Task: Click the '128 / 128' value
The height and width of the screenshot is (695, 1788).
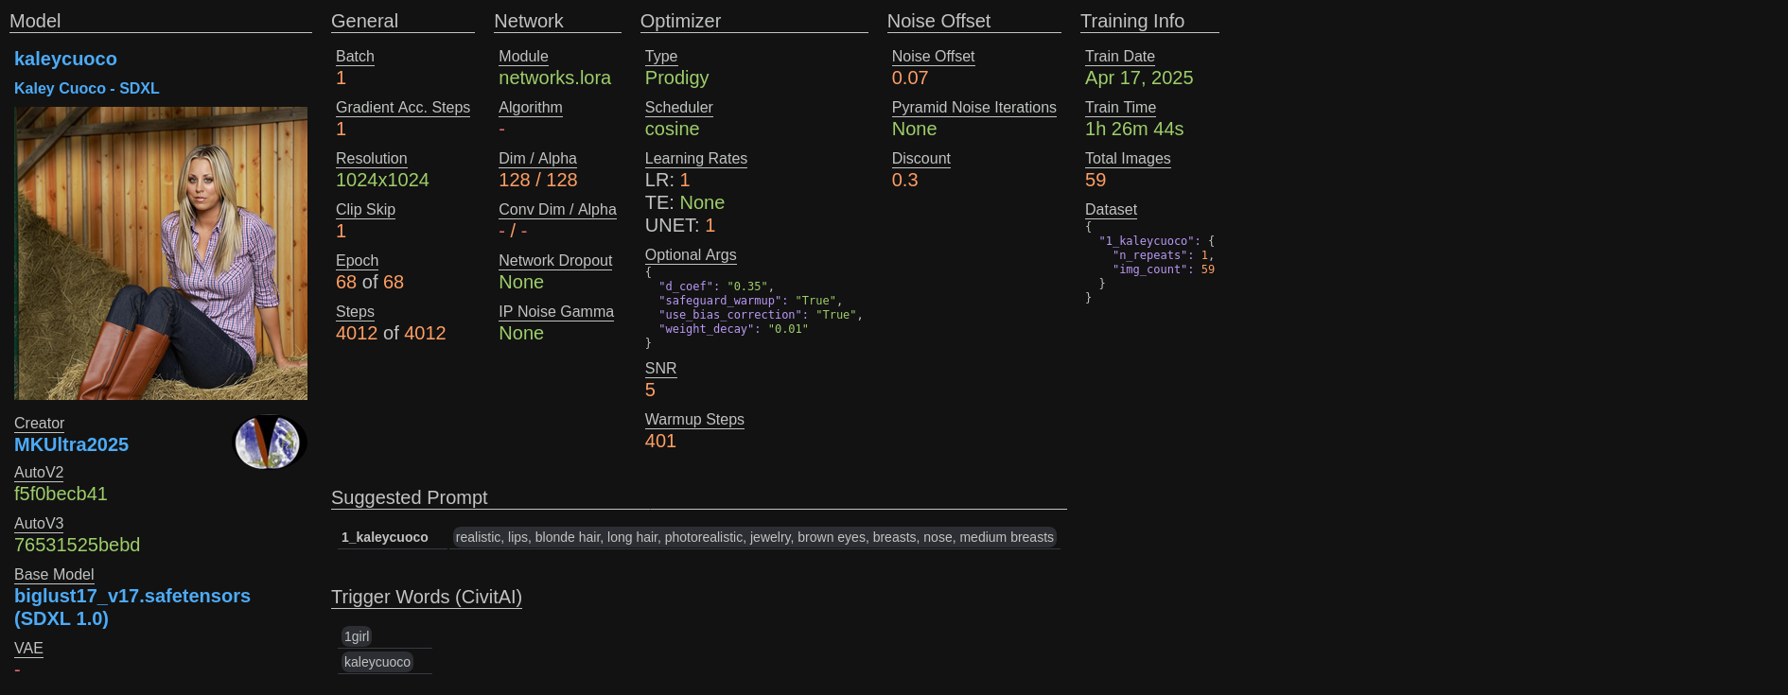Action: coord(537,180)
